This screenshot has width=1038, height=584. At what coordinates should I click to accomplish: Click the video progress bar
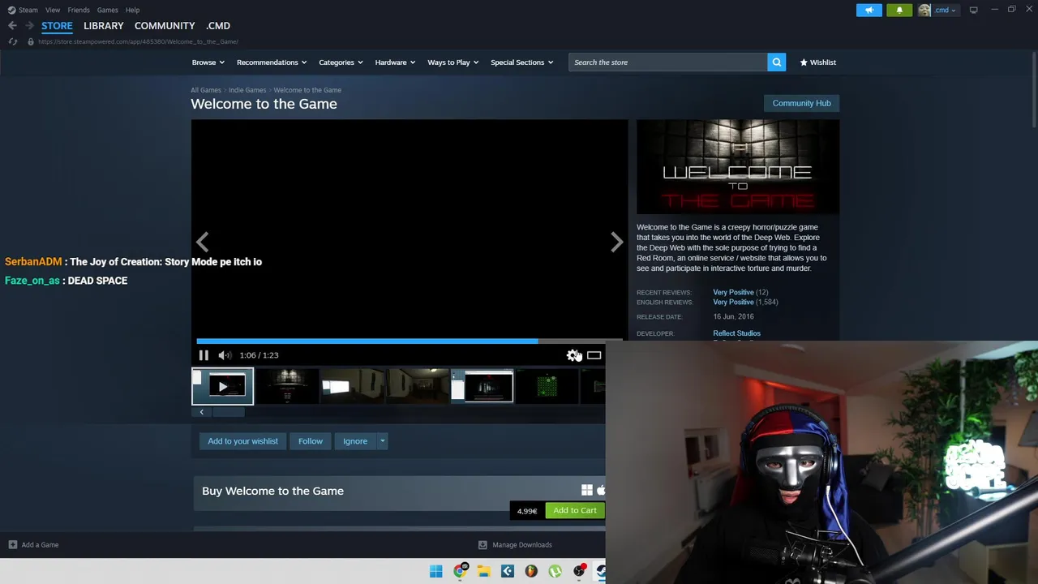tap(410, 341)
